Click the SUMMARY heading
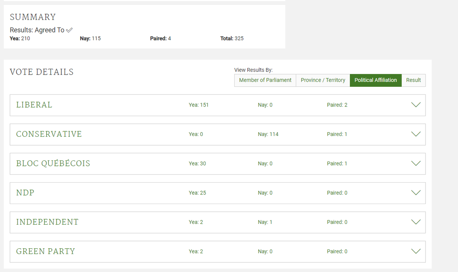This screenshot has height=272, width=458. 33,17
